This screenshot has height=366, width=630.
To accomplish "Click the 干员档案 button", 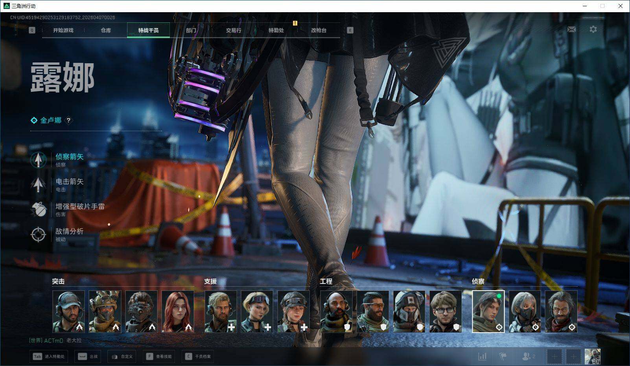I will pyautogui.click(x=198, y=357).
